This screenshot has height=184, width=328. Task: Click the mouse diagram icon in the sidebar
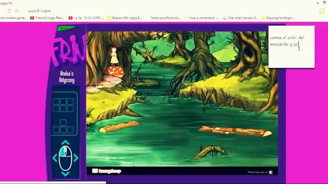tap(65, 158)
